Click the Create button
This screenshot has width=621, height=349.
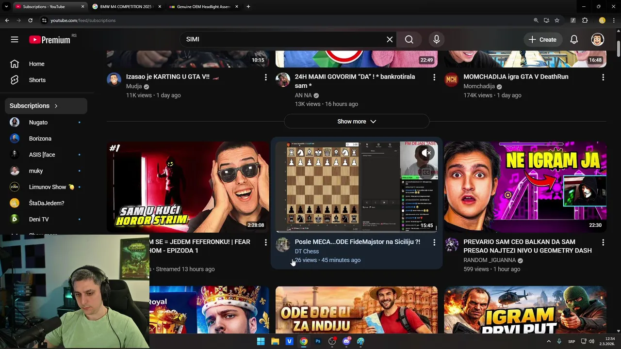point(543,40)
